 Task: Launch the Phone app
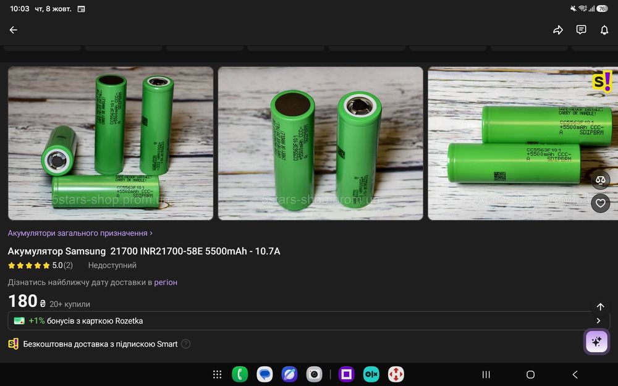[240, 374]
